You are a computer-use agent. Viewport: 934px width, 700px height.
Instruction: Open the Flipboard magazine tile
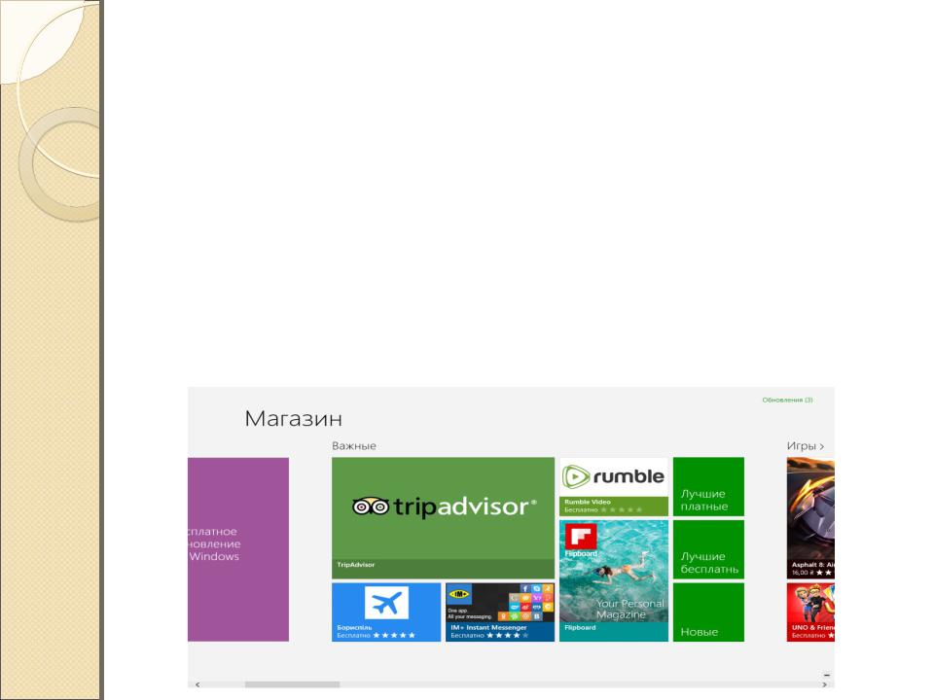[614, 580]
